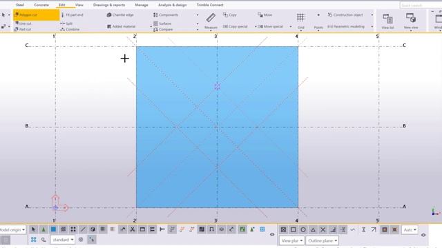Image resolution: width=442 pixels, height=248 pixels.
Task: Toggle the corner-angle snap switch
Action: pos(333,229)
